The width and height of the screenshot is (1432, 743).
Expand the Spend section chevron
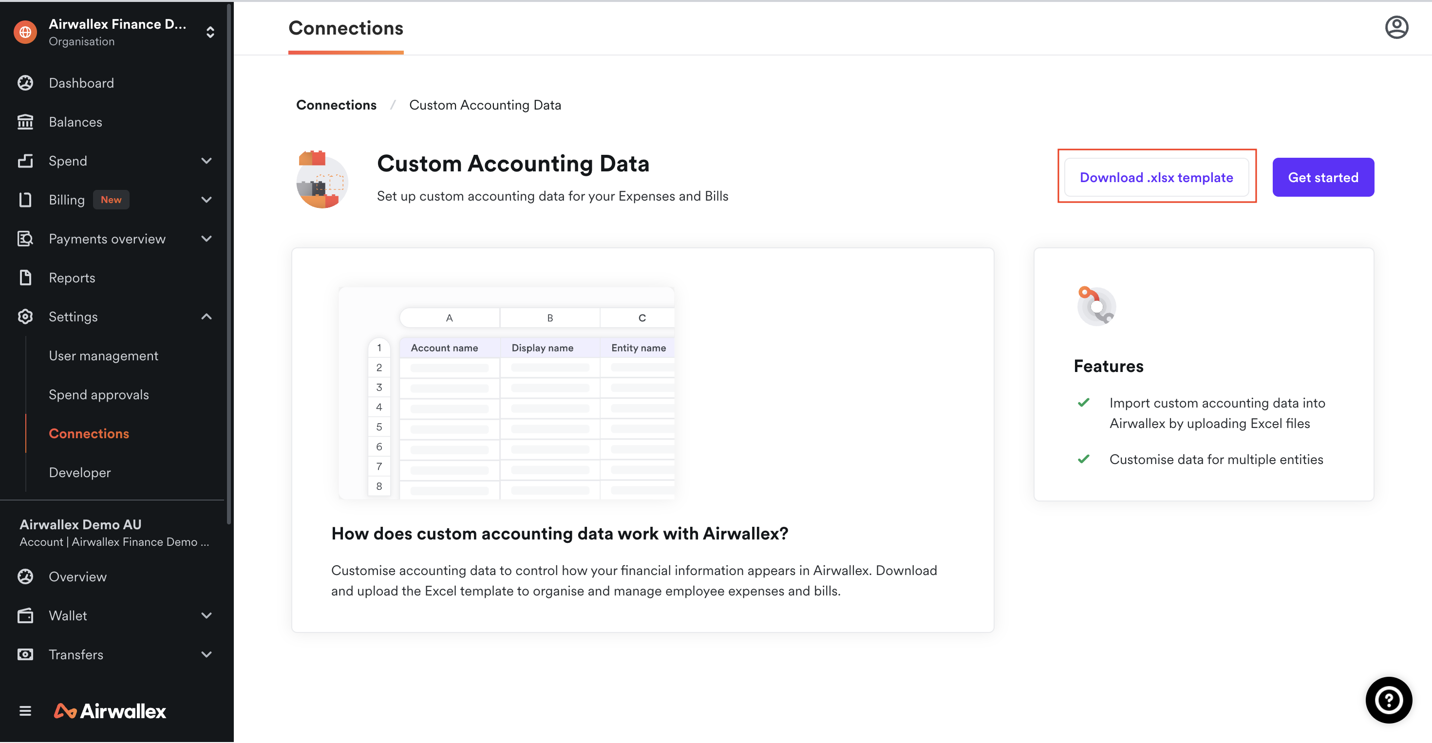[206, 161]
